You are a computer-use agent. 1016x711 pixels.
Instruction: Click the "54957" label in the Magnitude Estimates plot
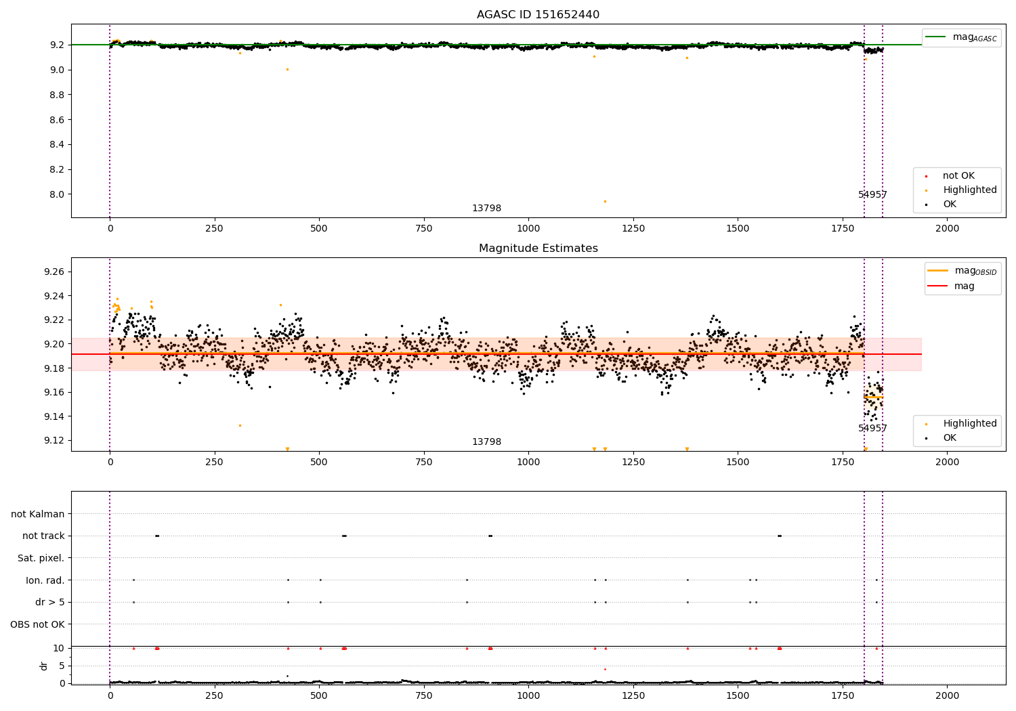coord(872,429)
